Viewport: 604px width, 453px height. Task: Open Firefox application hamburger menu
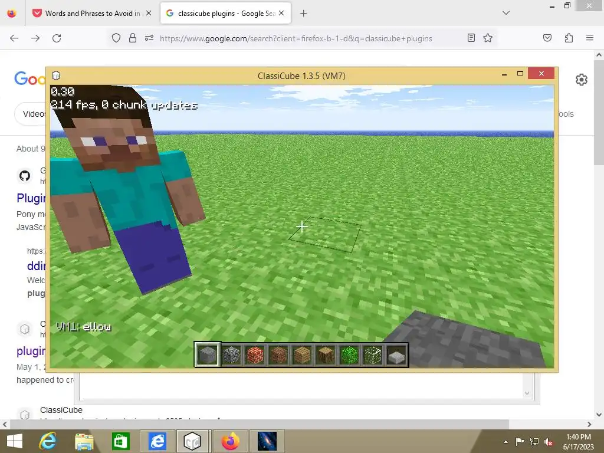(x=589, y=38)
